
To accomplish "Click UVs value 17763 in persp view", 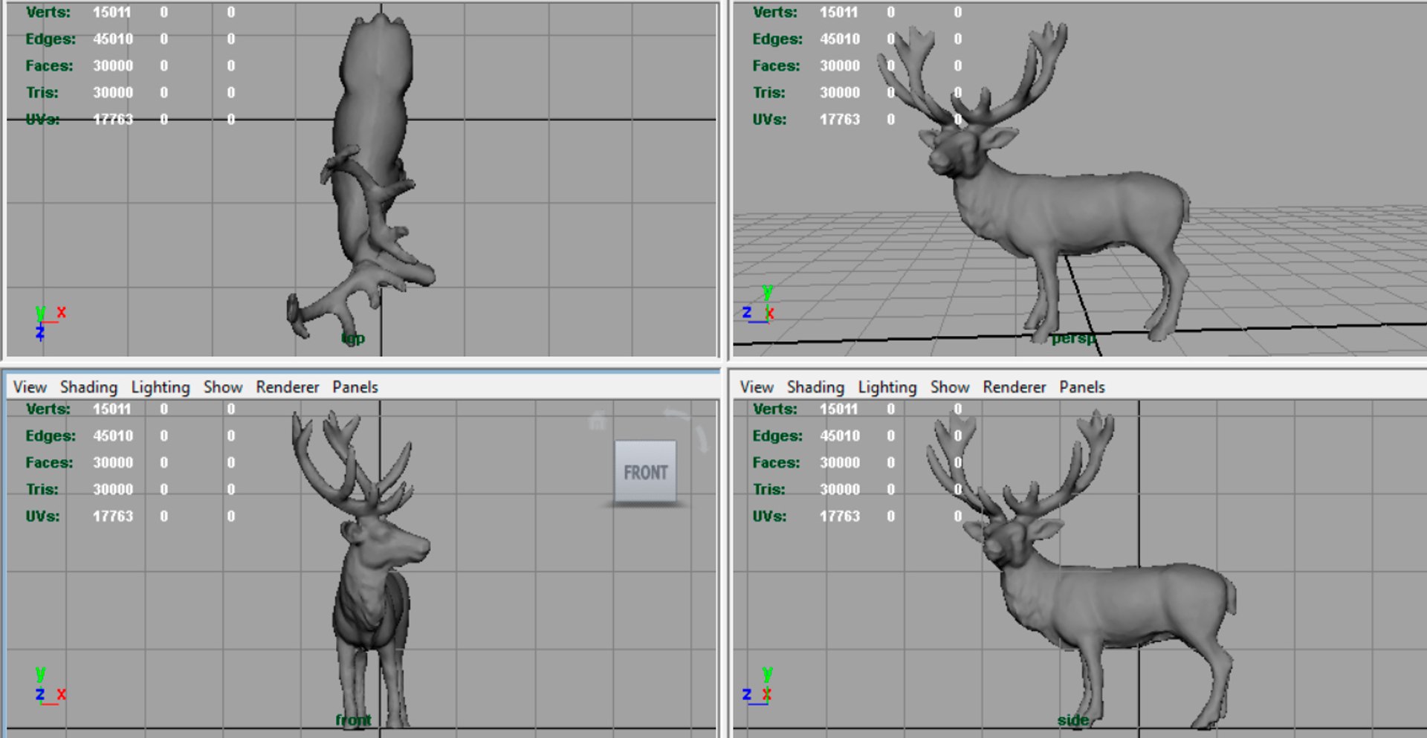I will point(840,120).
